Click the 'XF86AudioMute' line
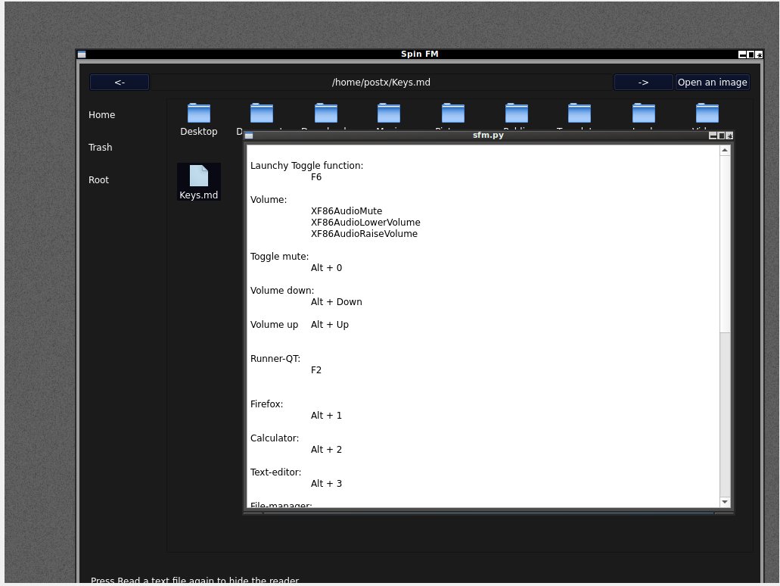 (x=346, y=211)
